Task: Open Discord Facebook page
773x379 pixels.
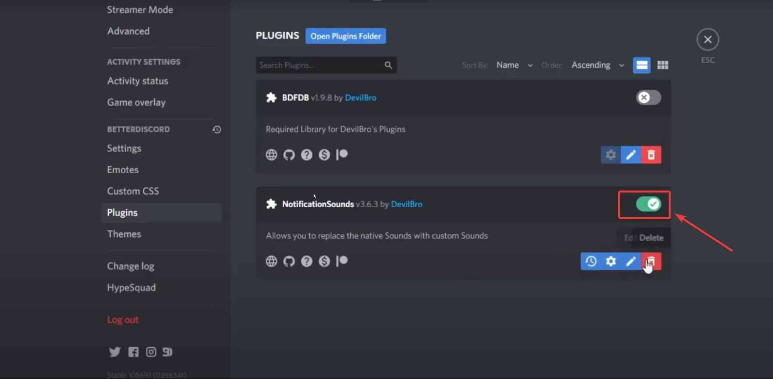Action: pos(133,352)
